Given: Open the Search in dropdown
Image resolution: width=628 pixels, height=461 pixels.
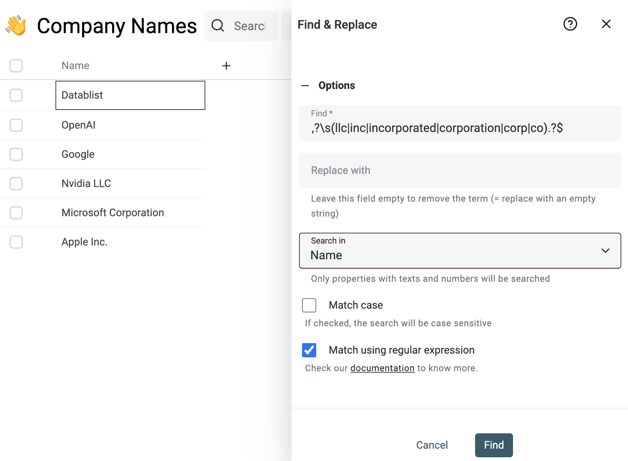Looking at the screenshot, I should point(460,251).
